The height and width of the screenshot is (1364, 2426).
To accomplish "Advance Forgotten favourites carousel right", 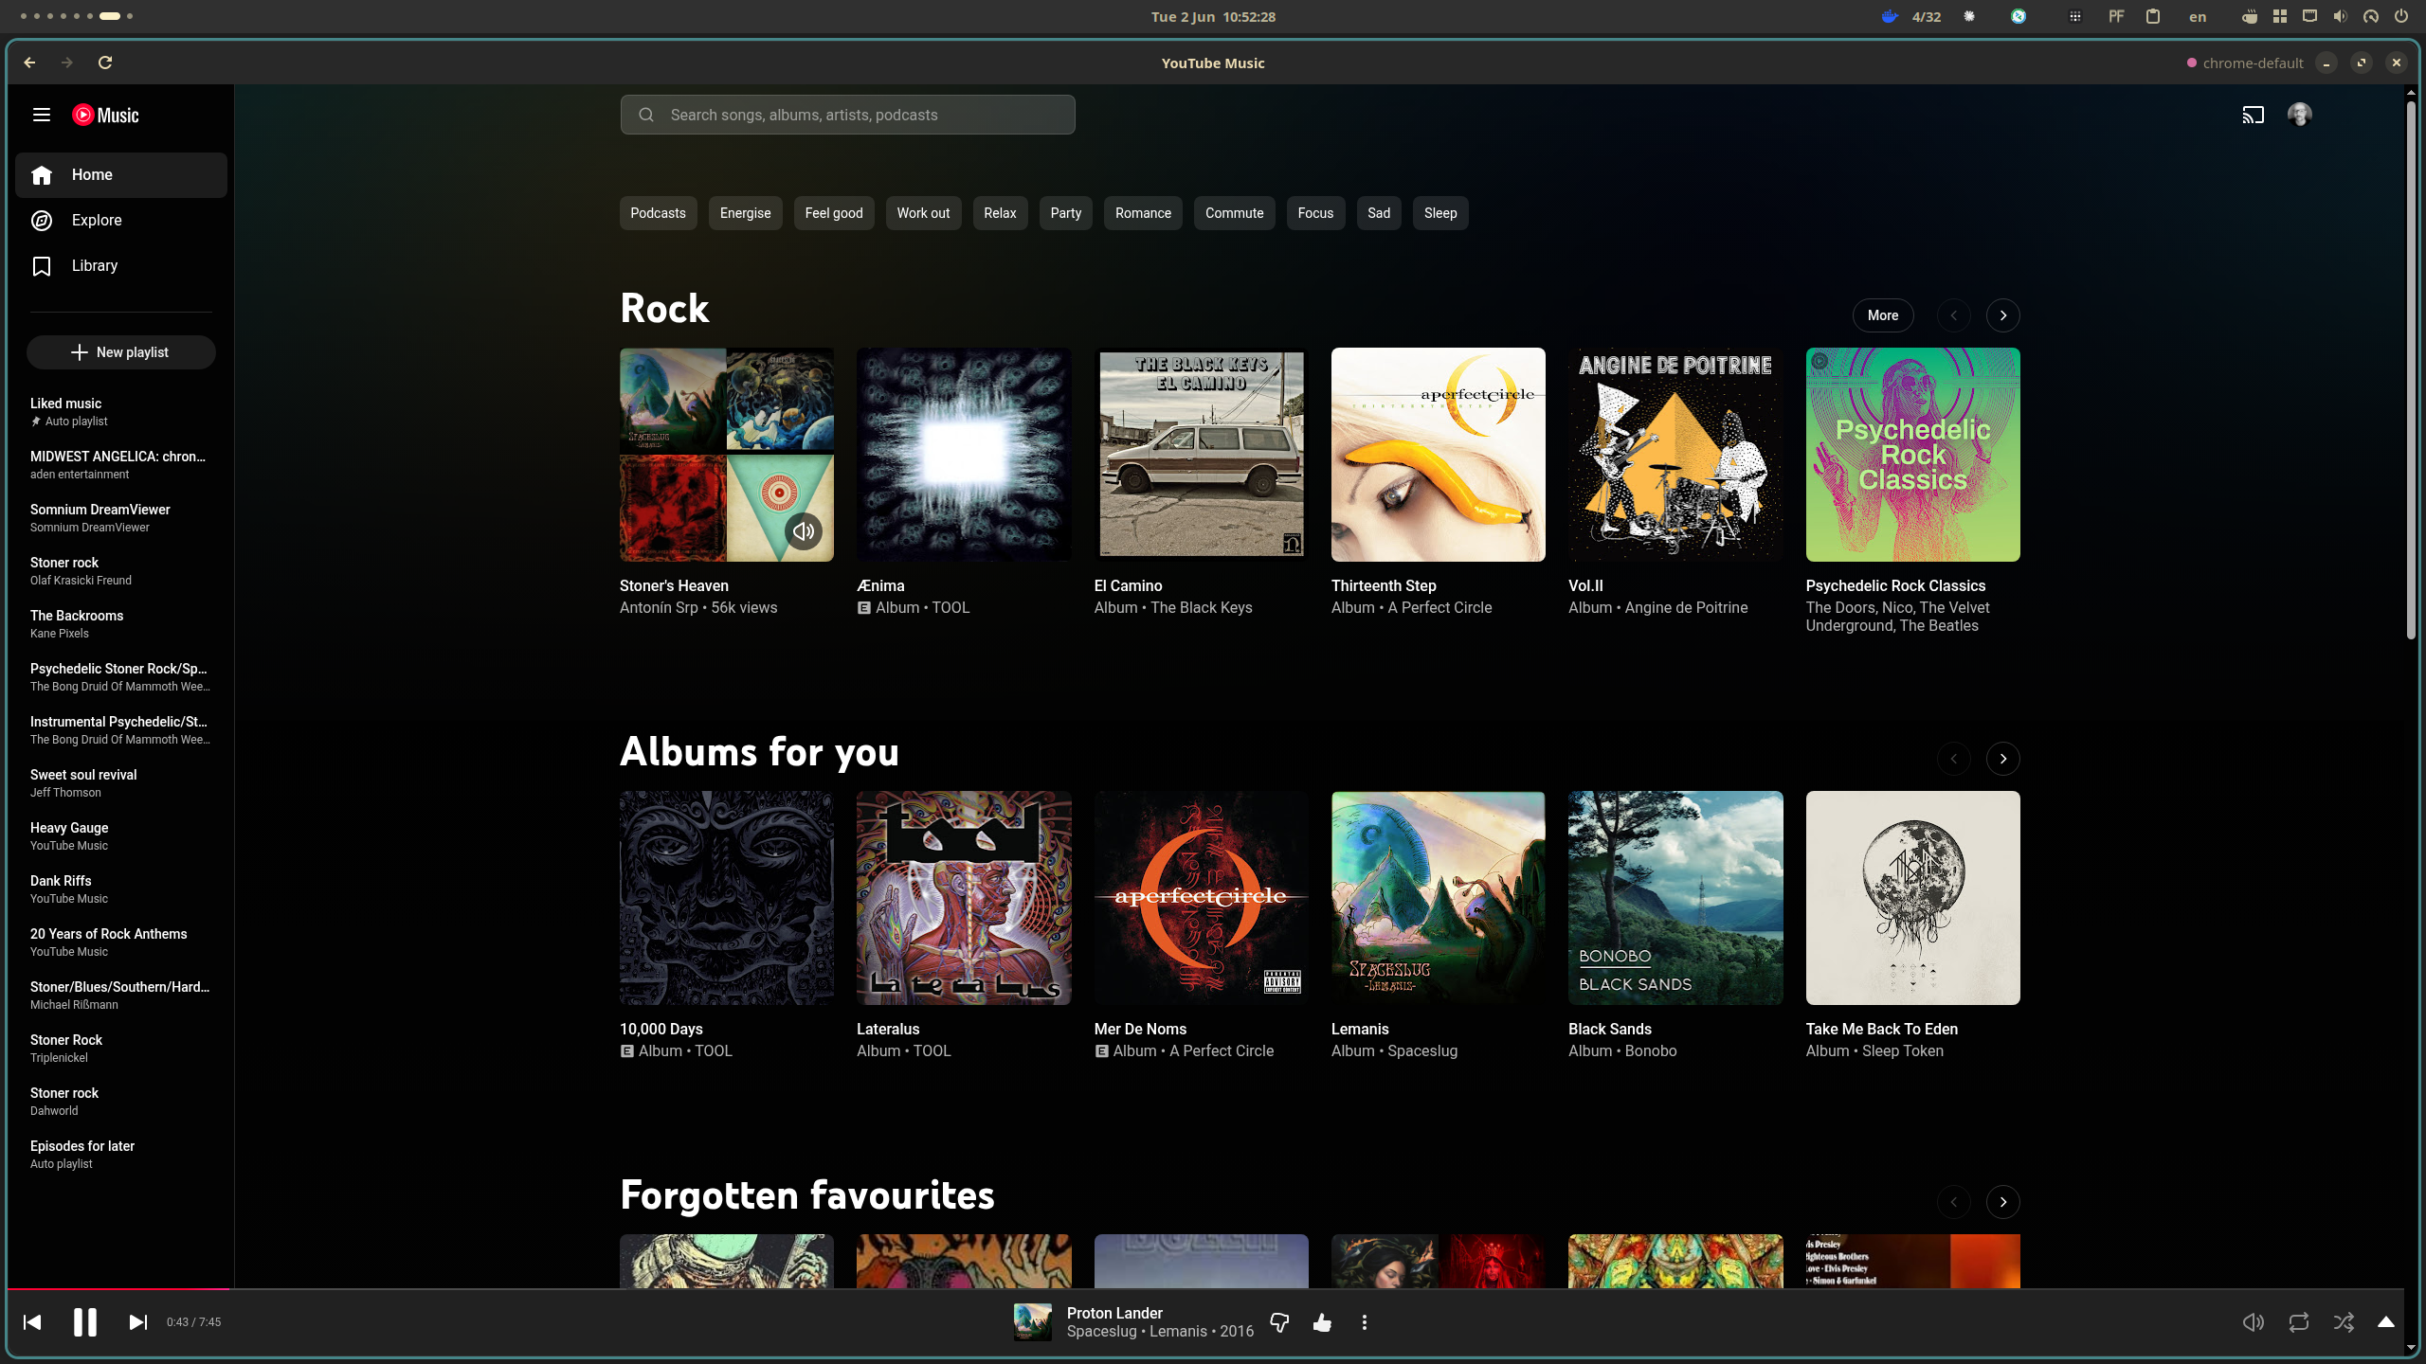I will click(2003, 1202).
